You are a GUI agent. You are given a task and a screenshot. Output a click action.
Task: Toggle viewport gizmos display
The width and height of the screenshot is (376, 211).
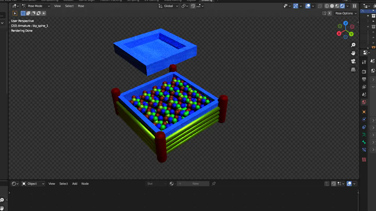point(296,6)
